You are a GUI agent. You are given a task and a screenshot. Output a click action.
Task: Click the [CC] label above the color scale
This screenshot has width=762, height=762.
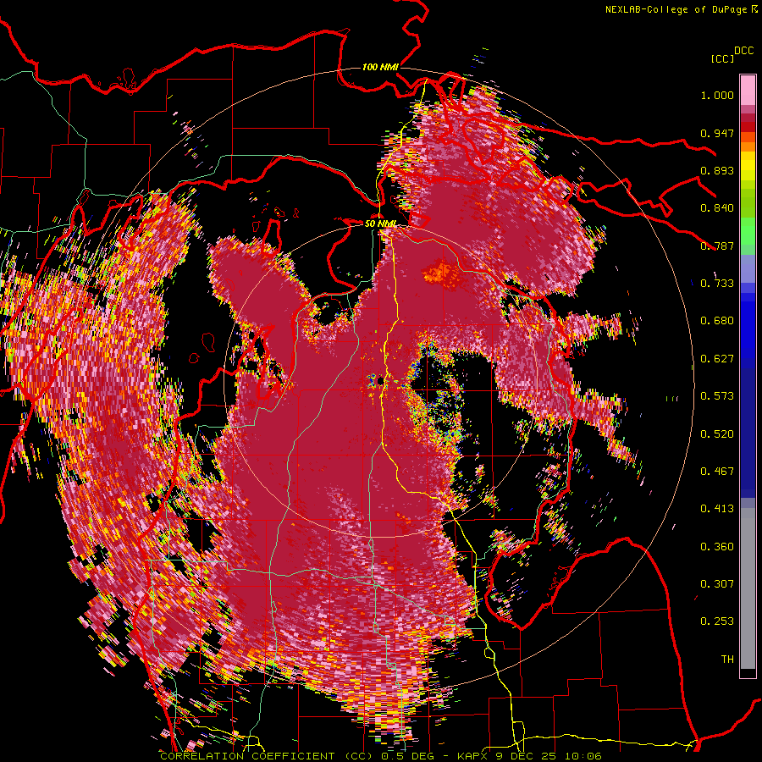point(722,58)
